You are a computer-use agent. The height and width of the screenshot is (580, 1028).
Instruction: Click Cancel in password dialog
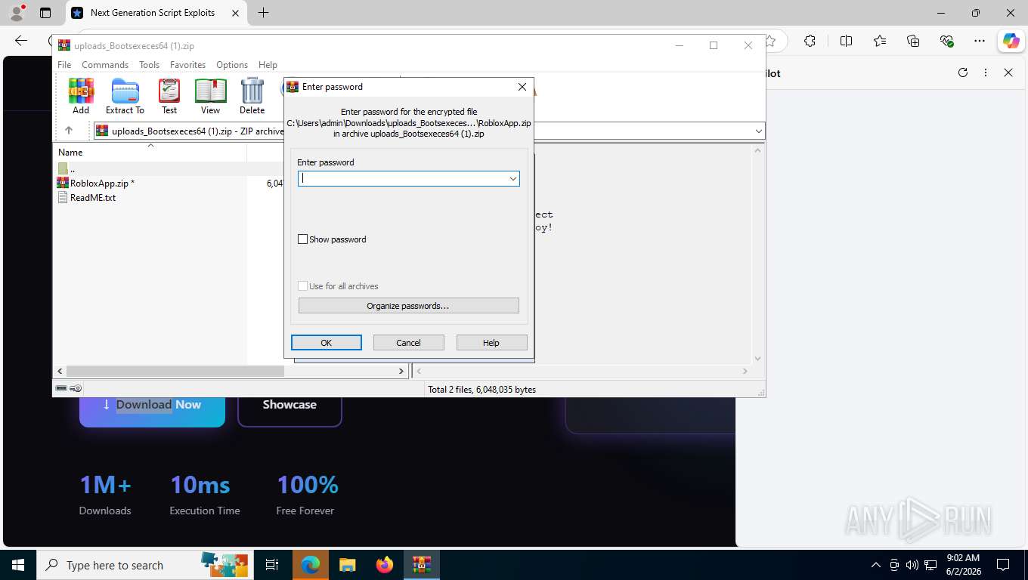pos(408,343)
